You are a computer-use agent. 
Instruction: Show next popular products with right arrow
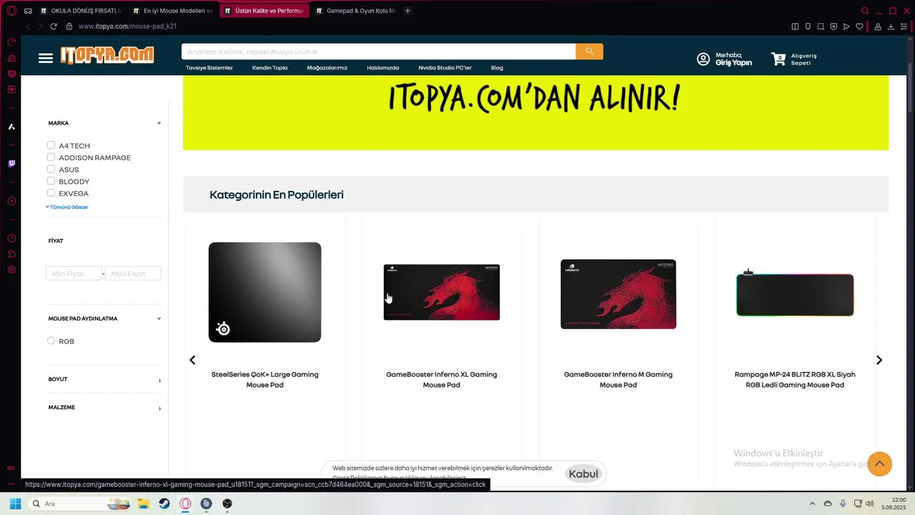879,360
